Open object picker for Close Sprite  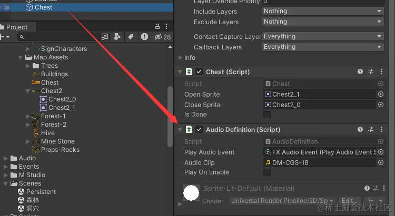pos(381,105)
